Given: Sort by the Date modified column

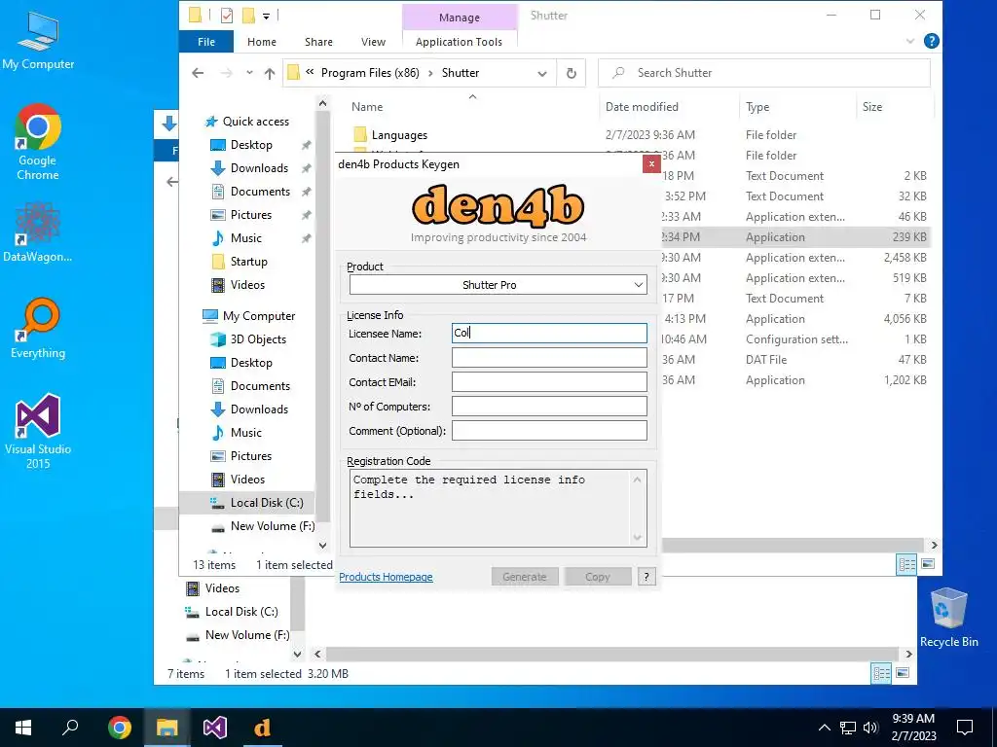Looking at the screenshot, I should coord(642,107).
